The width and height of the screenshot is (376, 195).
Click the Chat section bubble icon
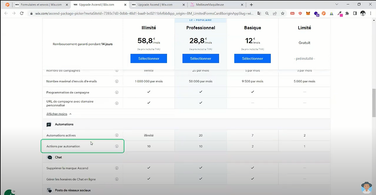[x=49, y=157]
